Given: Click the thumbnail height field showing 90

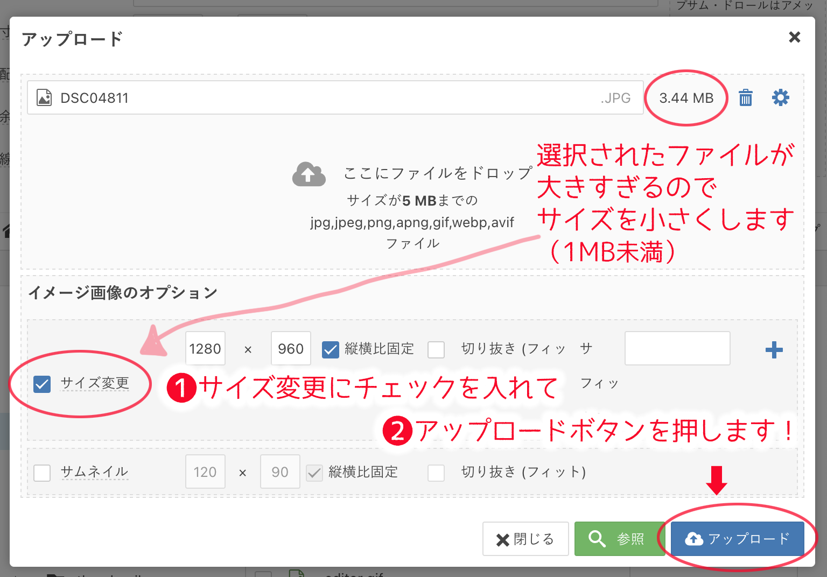Looking at the screenshot, I should (x=280, y=472).
